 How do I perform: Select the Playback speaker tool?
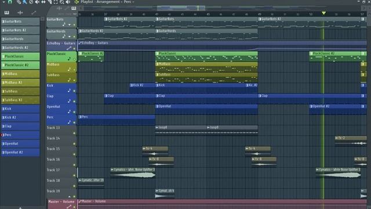coord(68,2)
